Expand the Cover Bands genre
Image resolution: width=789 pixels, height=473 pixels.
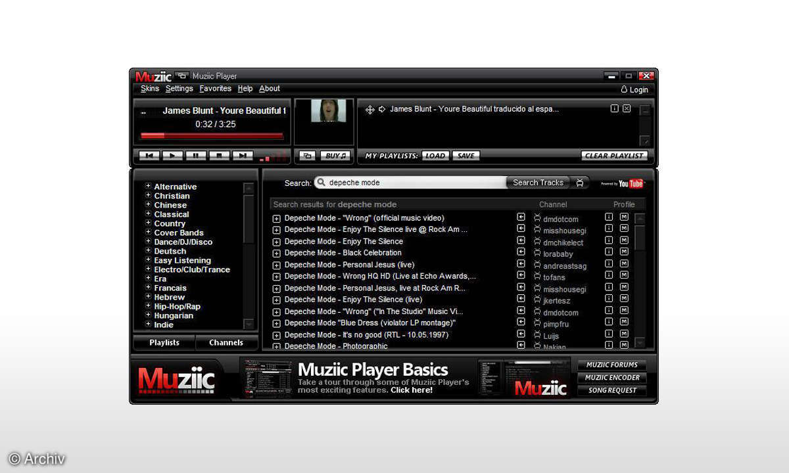[x=149, y=232]
